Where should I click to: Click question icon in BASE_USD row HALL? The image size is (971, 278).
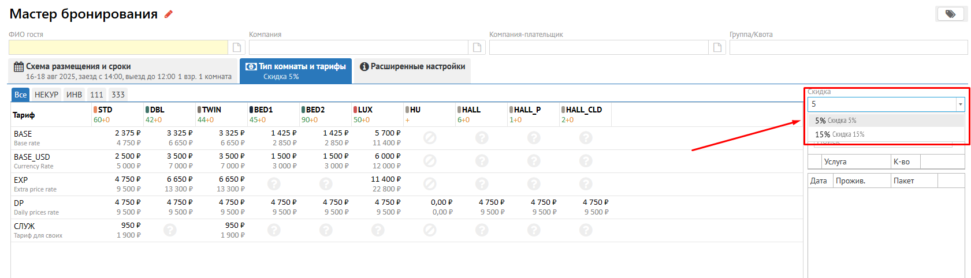(x=482, y=161)
